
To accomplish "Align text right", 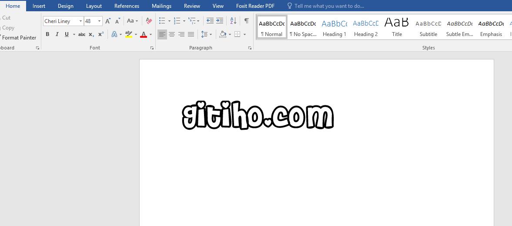I will pos(181,34).
